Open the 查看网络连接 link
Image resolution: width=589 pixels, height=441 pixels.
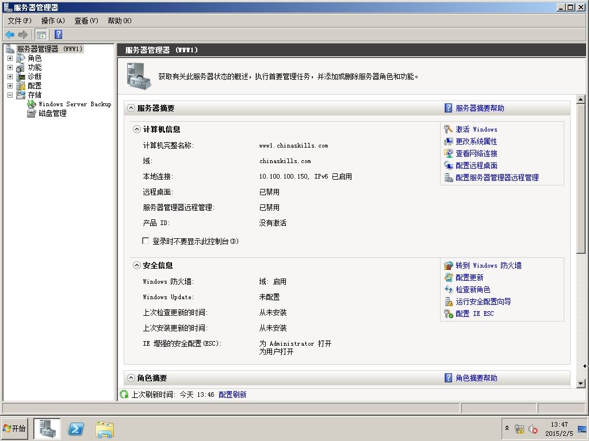(x=476, y=153)
